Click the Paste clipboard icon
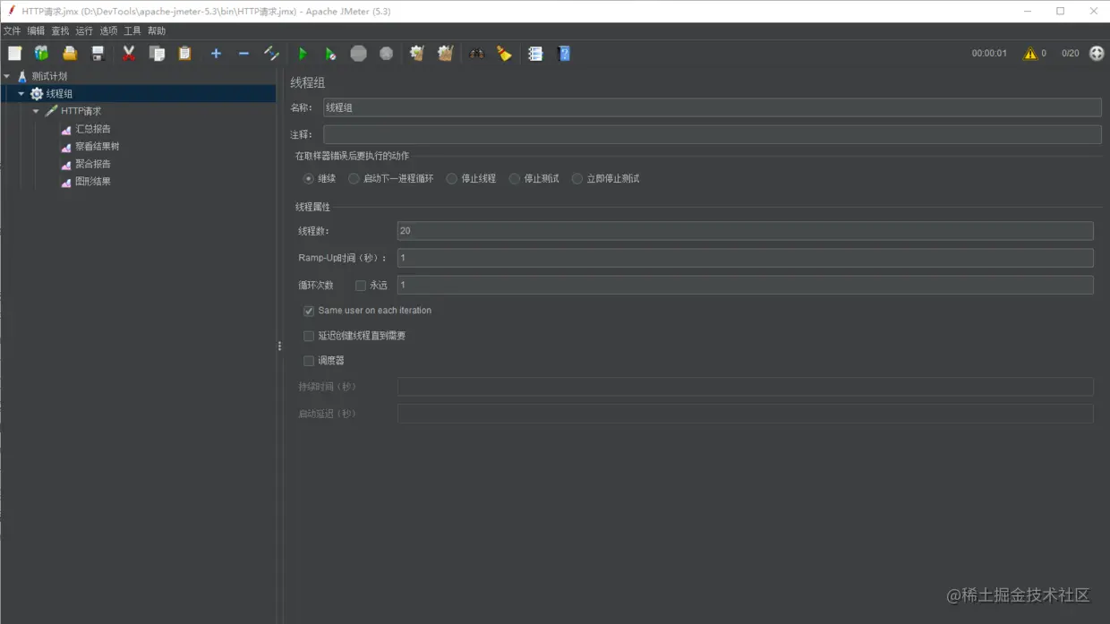The image size is (1110, 624). click(184, 54)
